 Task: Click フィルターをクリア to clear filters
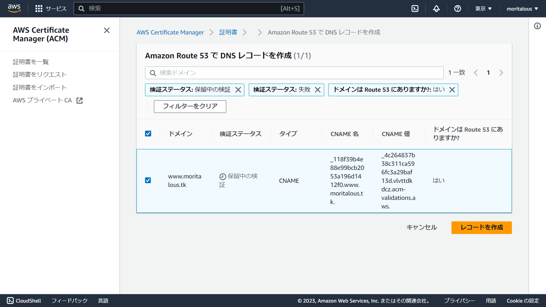(190, 106)
